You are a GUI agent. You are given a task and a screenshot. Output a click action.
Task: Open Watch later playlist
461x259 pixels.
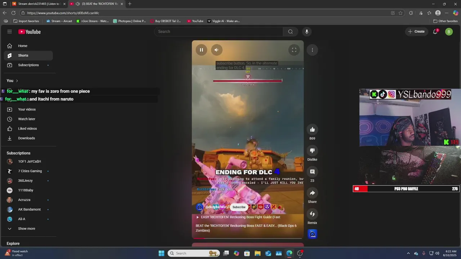tap(28, 119)
